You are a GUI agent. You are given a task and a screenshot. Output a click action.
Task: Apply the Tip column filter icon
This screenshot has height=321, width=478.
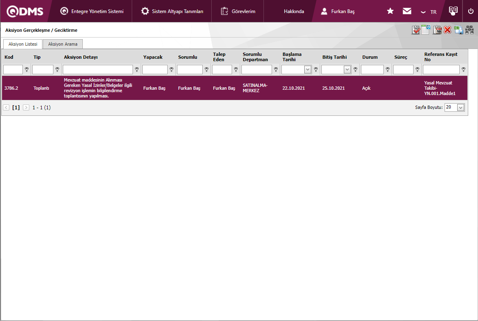click(x=58, y=69)
